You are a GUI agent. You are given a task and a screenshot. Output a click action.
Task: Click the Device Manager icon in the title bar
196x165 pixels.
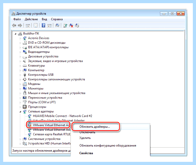[x=13, y=14]
